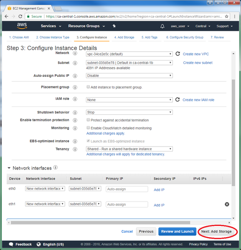Click Create new subnet link
241x250 pixels.
point(198,63)
